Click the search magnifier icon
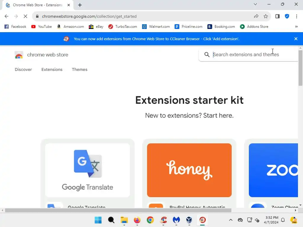 (x=207, y=55)
